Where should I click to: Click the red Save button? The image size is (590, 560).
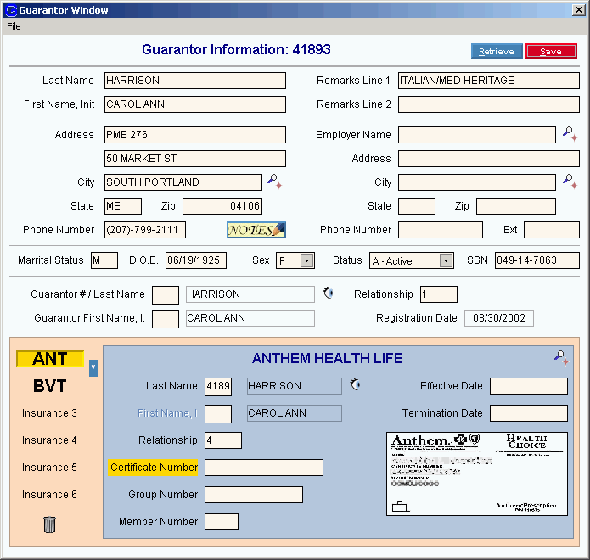[x=551, y=52]
